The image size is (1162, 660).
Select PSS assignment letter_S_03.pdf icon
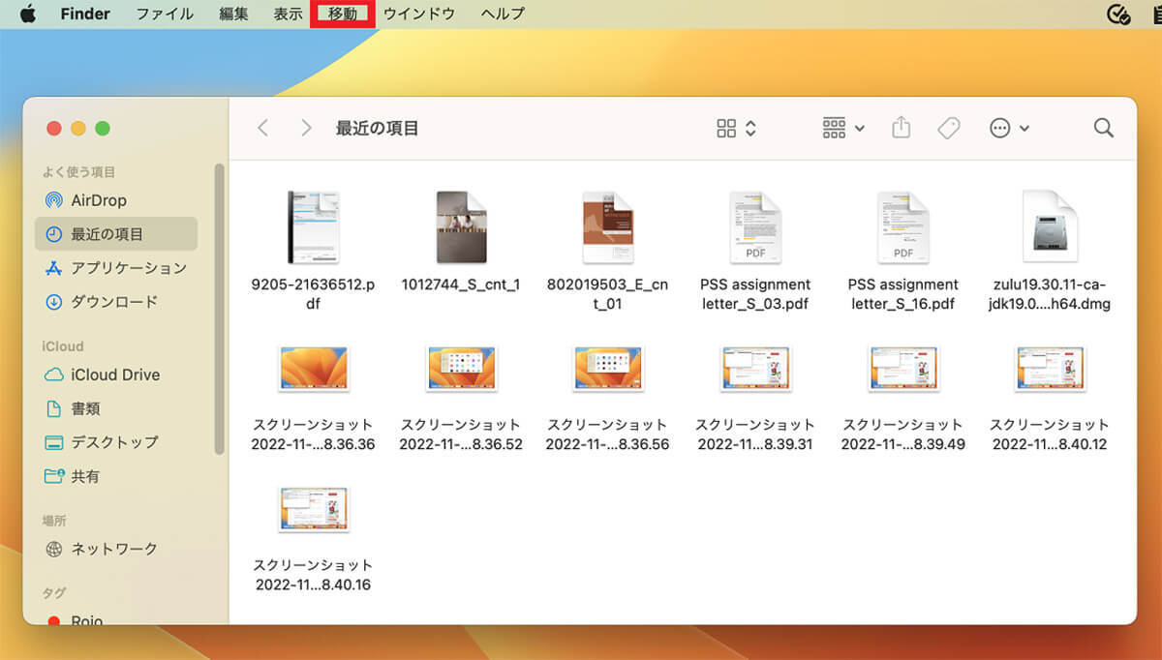tap(755, 227)
